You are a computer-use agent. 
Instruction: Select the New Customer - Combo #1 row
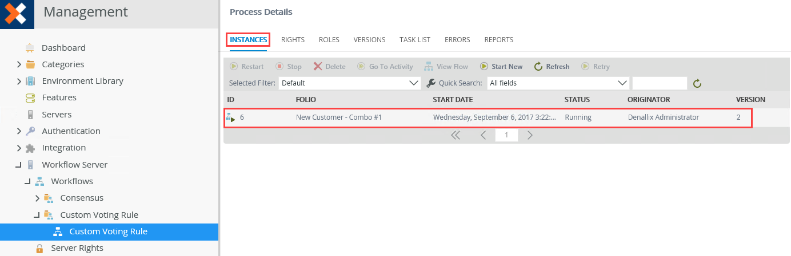click(x=488, y=117)
